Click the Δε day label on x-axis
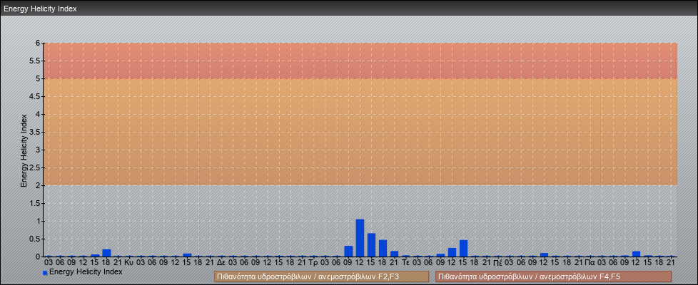 (x=221, y=262)
